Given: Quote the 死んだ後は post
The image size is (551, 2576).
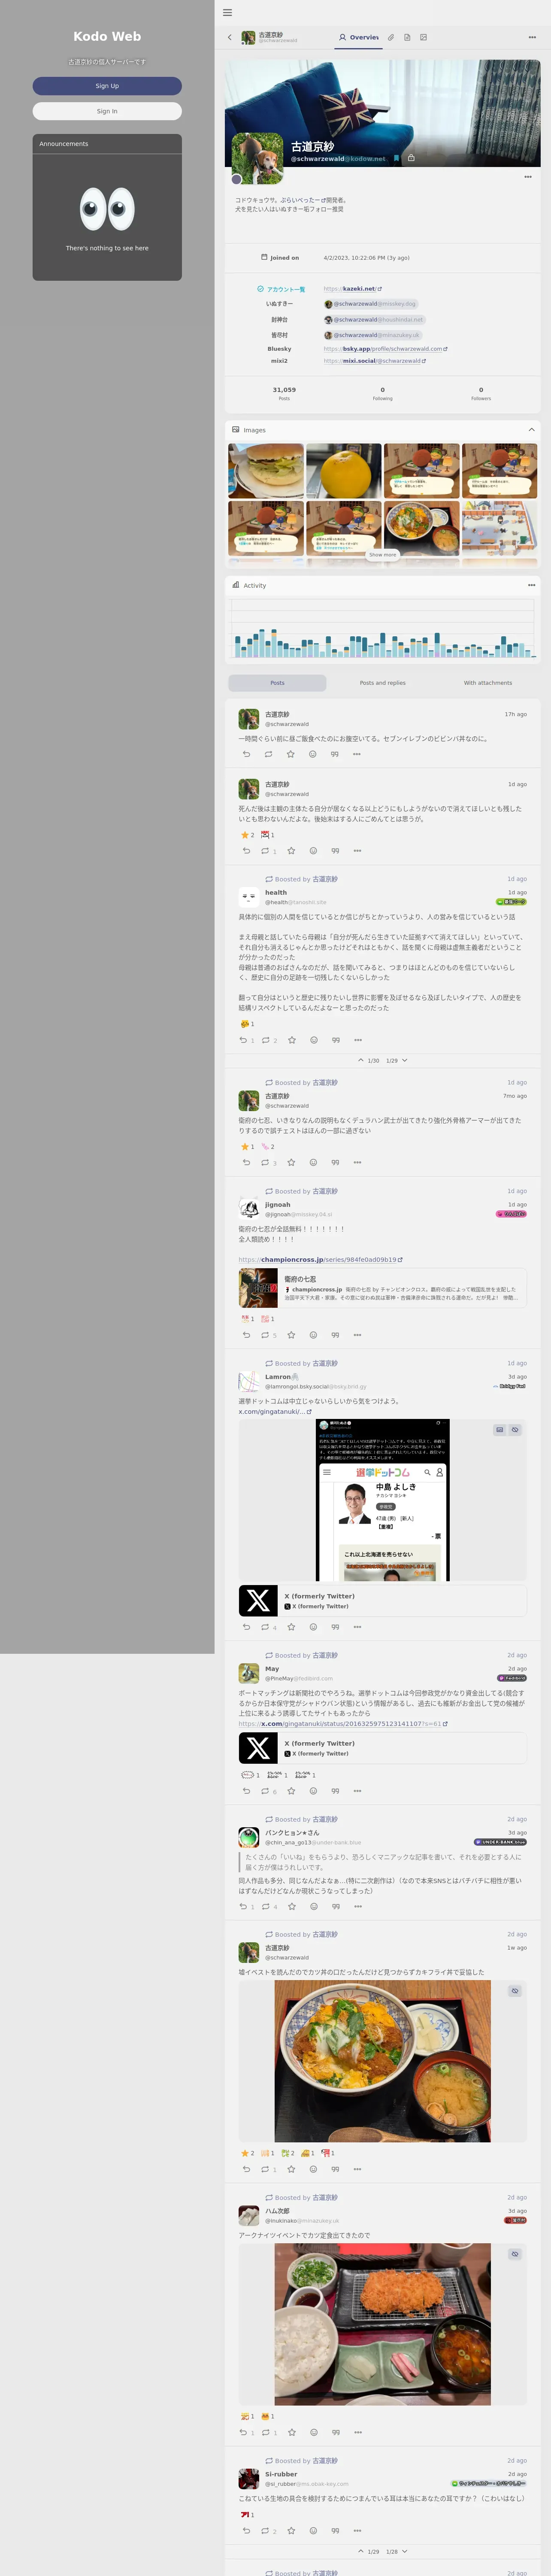Looking at the screenshot, I should point(335,851).
